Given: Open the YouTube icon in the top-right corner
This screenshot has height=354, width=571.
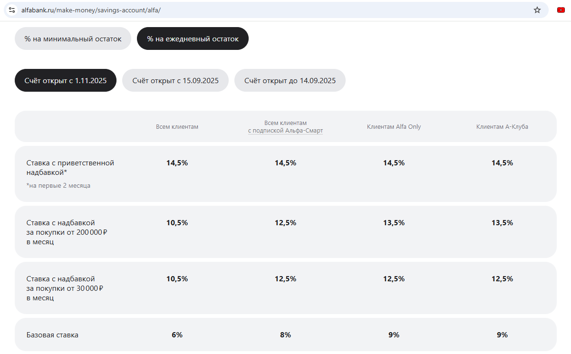Looking at the screenshot, I should pos(561,10).
